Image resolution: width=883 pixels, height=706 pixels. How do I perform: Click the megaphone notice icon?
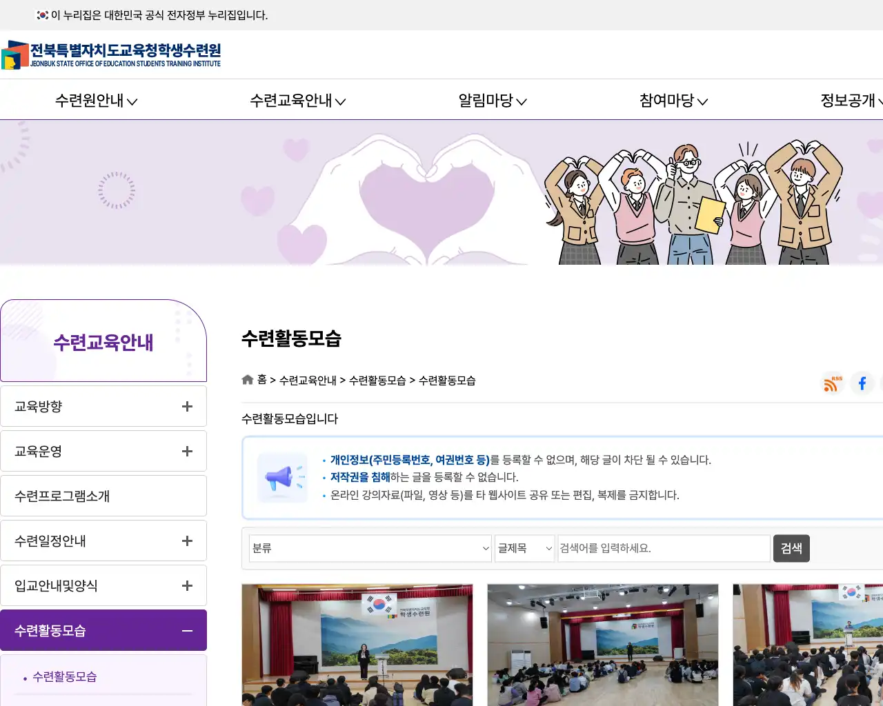[x=282, y=478]
